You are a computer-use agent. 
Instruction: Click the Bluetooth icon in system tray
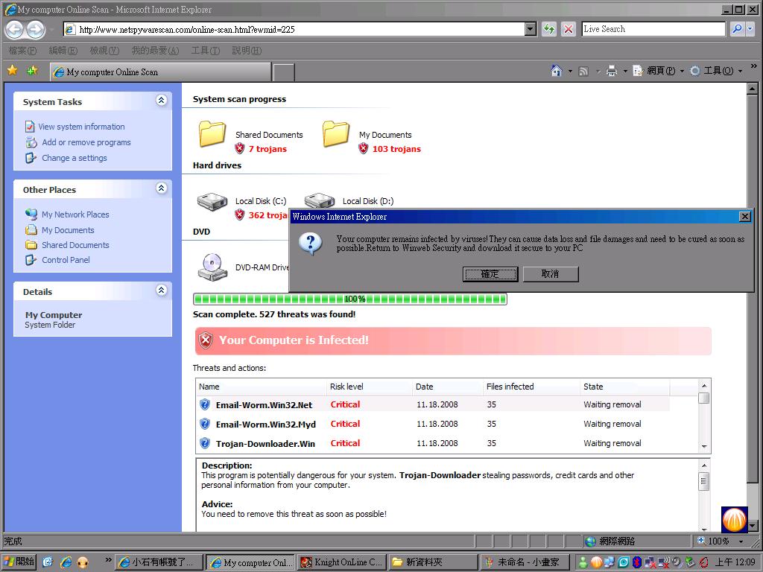[637, 562]
